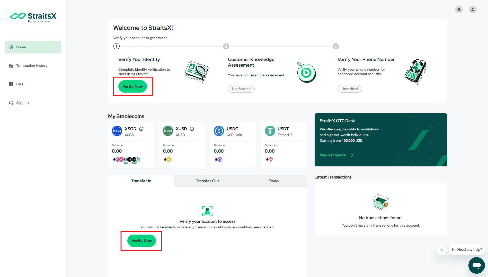Click the face scan verification icon
This screenshot has width=488, height=277.
(x=207, y=211)
